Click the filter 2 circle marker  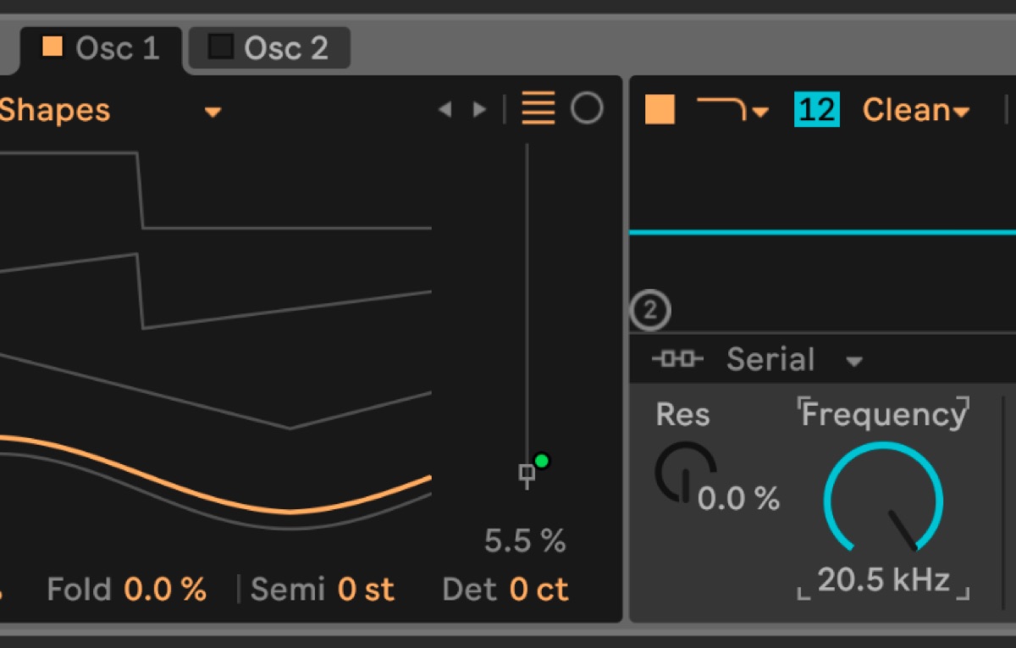(650, 311)
